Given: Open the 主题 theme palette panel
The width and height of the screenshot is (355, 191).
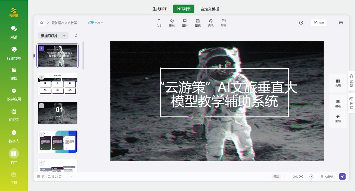Looking at the screenshot, I should click(338, 119).
